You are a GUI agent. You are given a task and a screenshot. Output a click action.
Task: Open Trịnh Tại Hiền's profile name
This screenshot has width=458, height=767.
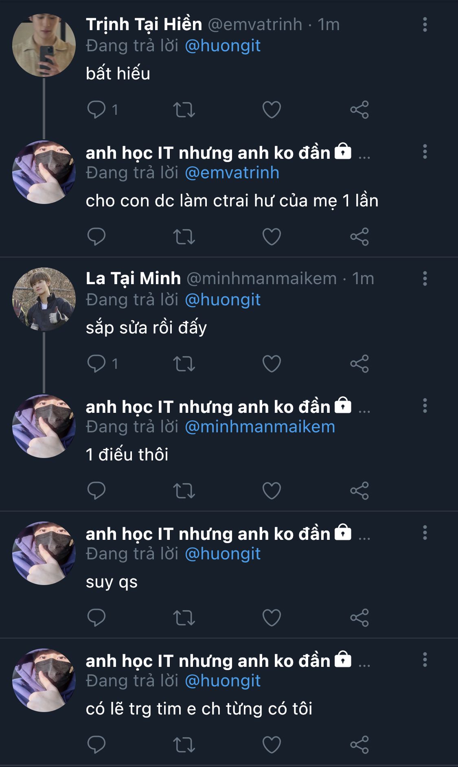[144, 25]
